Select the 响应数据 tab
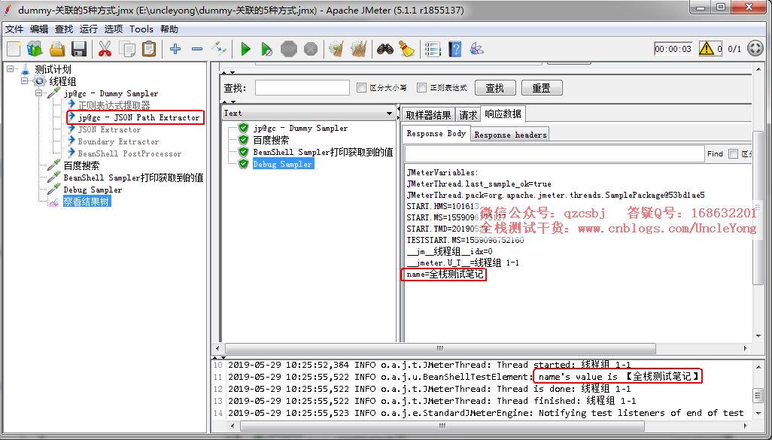The height and width of the screenshot is (440, 772). click(503, 114)
